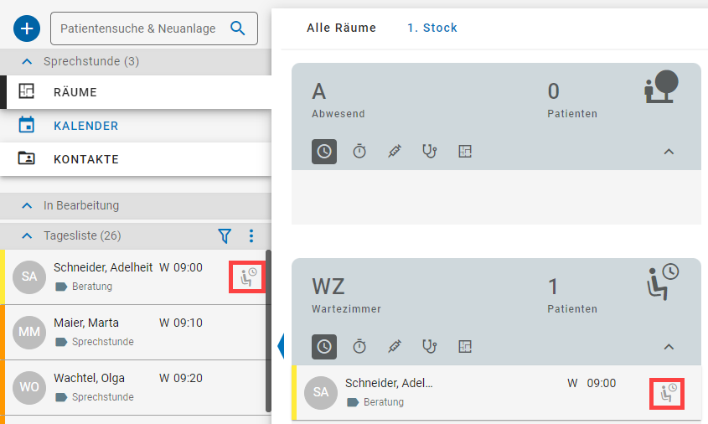
Task: Collapse the Abwesend room card
Action: click(669, 152)
